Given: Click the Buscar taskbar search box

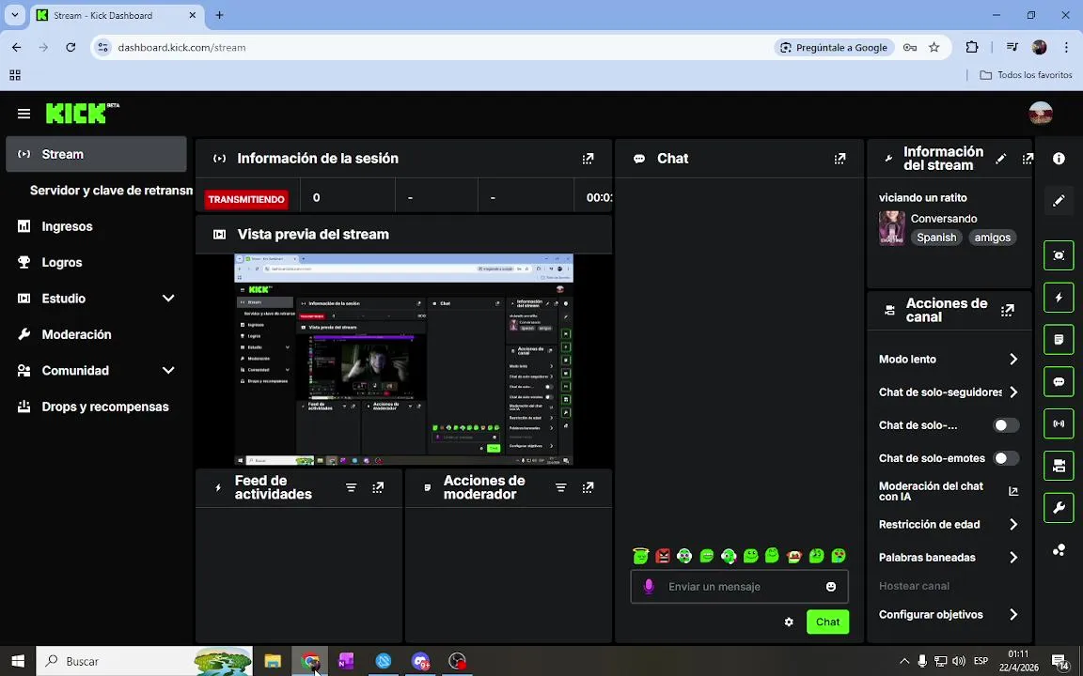Looking at the screenshot, I should 145,662.
